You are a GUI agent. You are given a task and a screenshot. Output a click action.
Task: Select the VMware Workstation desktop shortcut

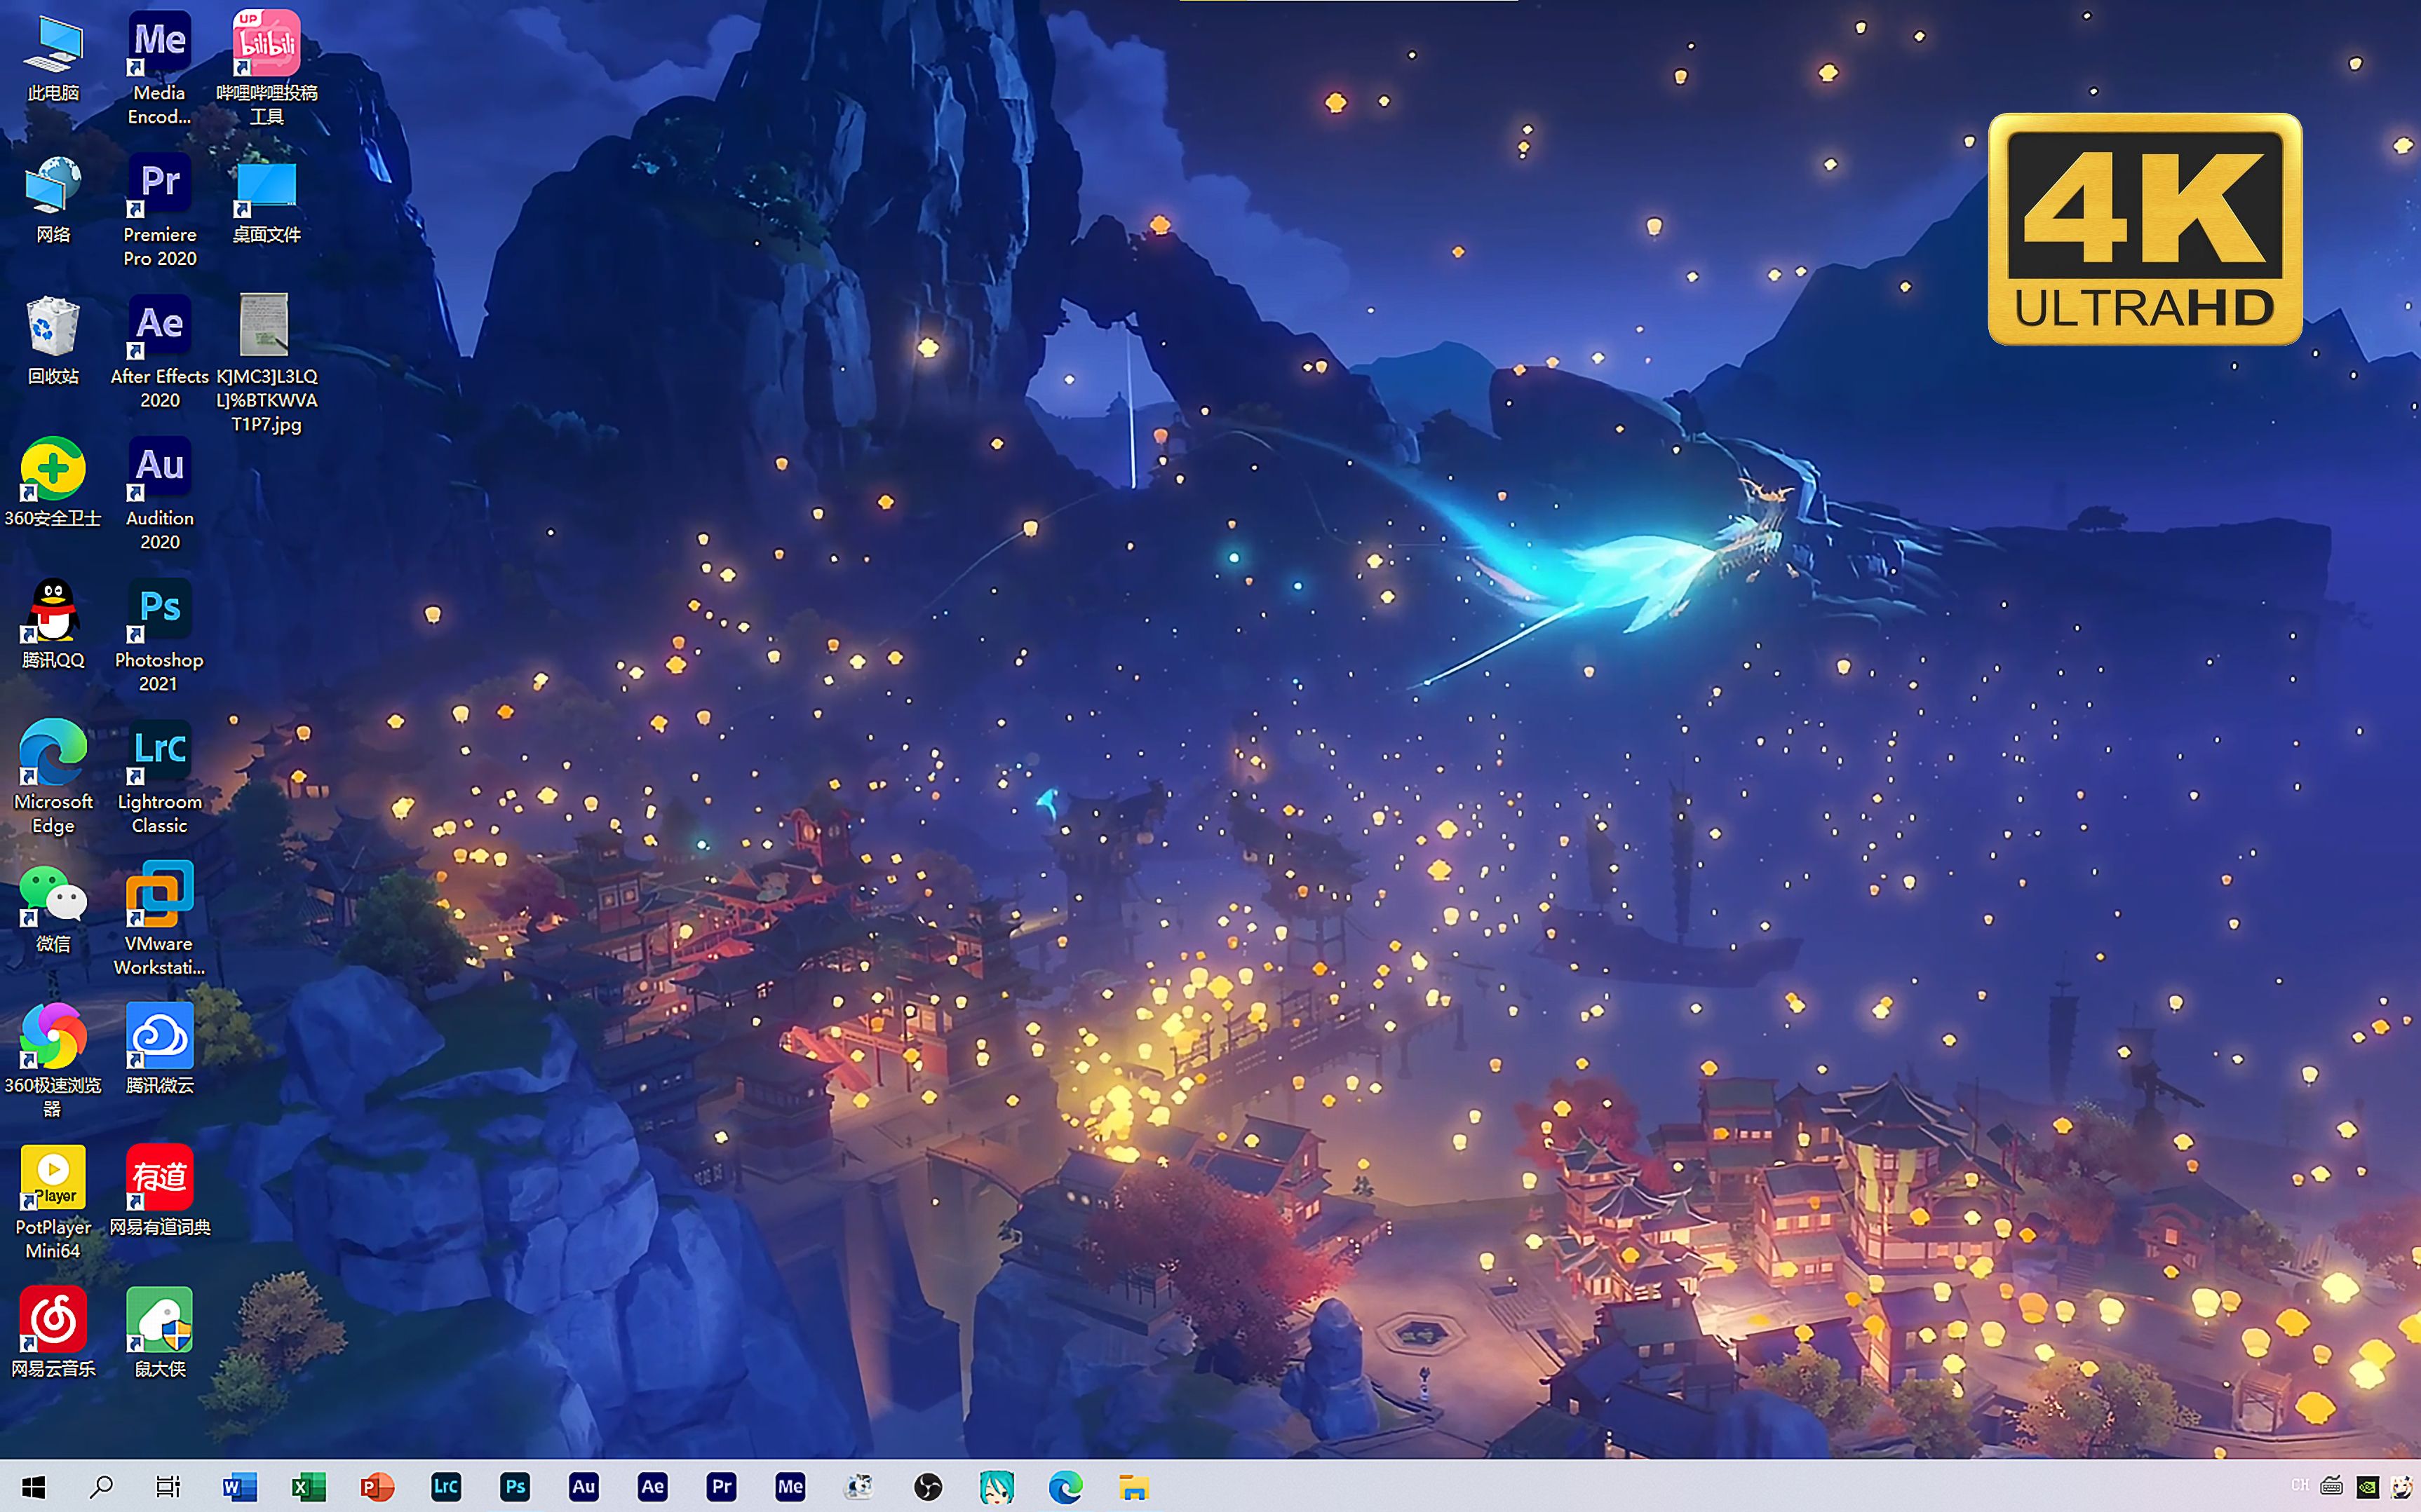[x=159, y=920]
